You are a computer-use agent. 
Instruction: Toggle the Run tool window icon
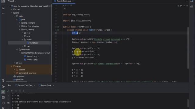(x=3, y=92)
